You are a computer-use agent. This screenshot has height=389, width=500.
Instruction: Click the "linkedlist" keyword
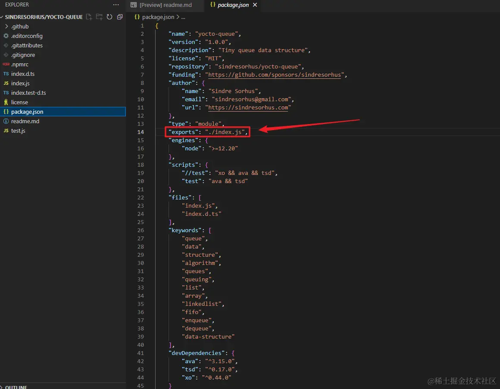click(x=202, y=304)
